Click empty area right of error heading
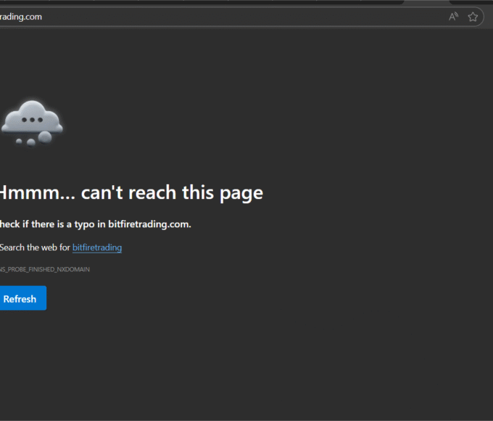493x421 pixels. point(377,192)
